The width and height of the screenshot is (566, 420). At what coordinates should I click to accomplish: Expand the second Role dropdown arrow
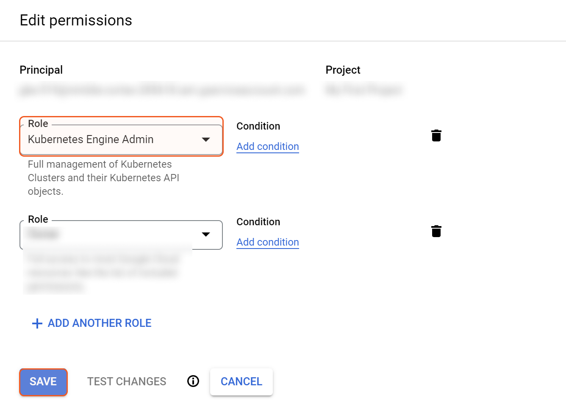pos(206,235)
